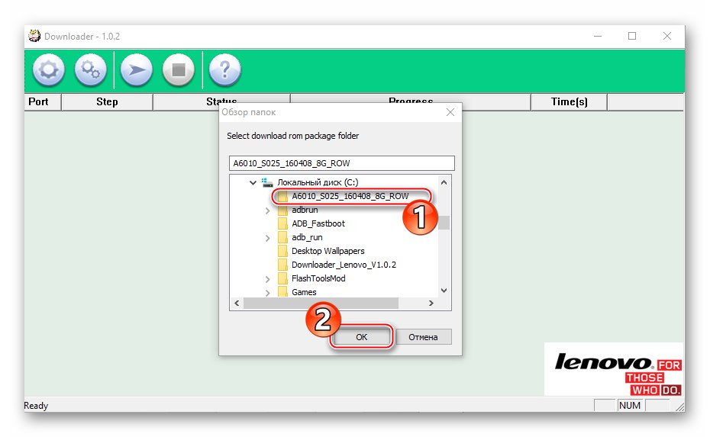Select the Downloader_Lenovo_V1.0.2 folder
This screenshot has height=437, width=710.
pos(344,265)
